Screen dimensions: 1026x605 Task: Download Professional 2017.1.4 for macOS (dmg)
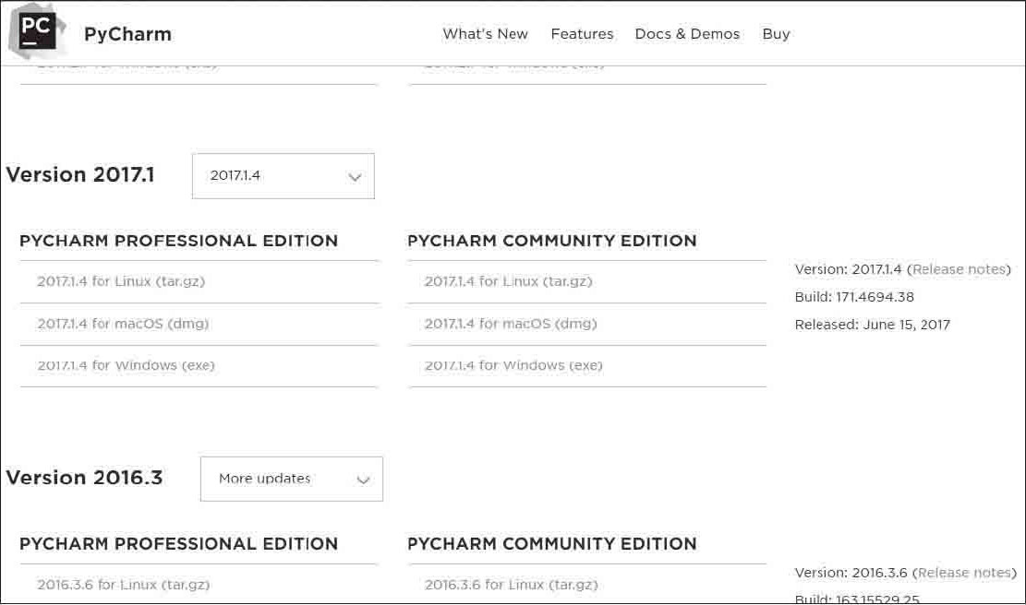click(123, 324)
